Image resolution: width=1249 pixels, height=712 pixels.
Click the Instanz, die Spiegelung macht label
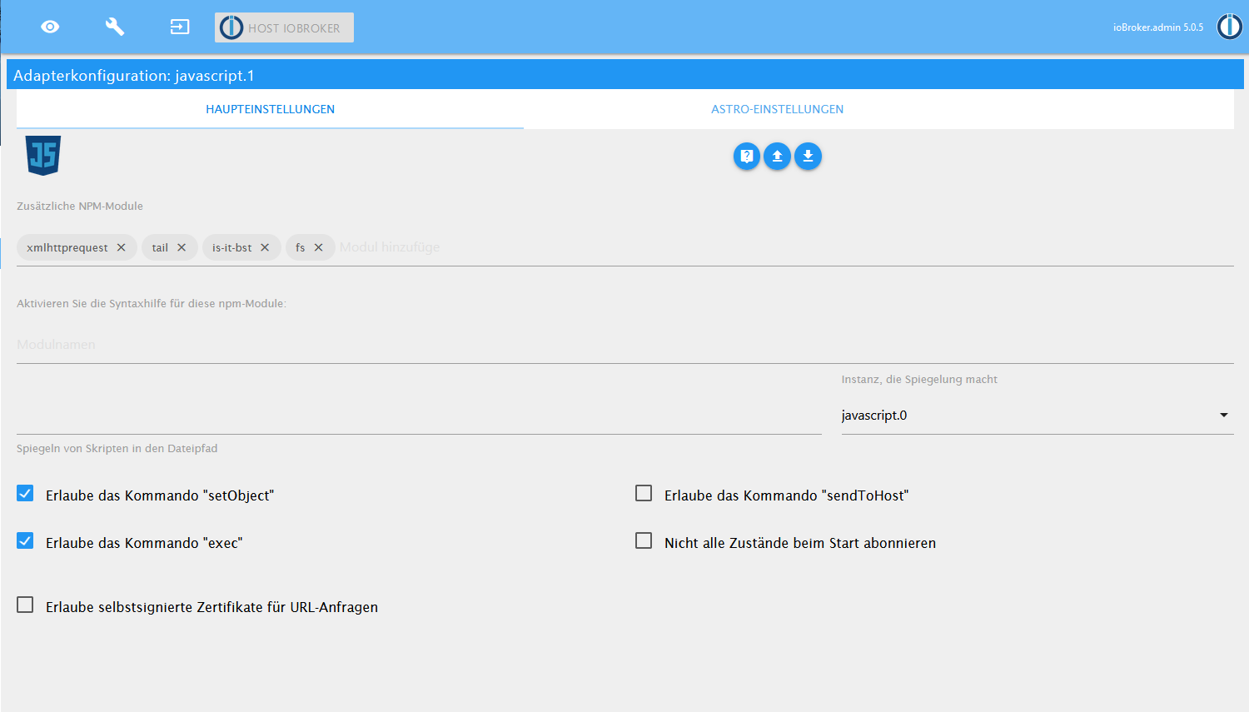(x=919, y=379)
